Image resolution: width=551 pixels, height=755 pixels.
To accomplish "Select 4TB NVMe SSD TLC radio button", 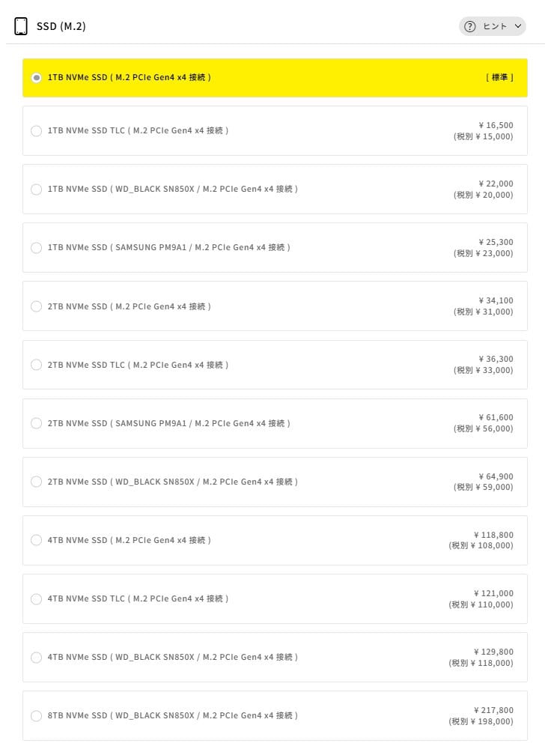I will click(x=36, y=598).
